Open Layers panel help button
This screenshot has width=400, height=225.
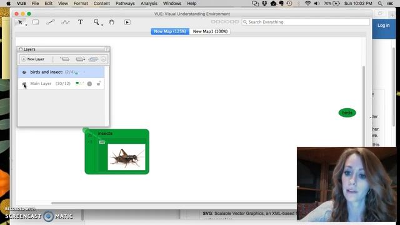107,49
